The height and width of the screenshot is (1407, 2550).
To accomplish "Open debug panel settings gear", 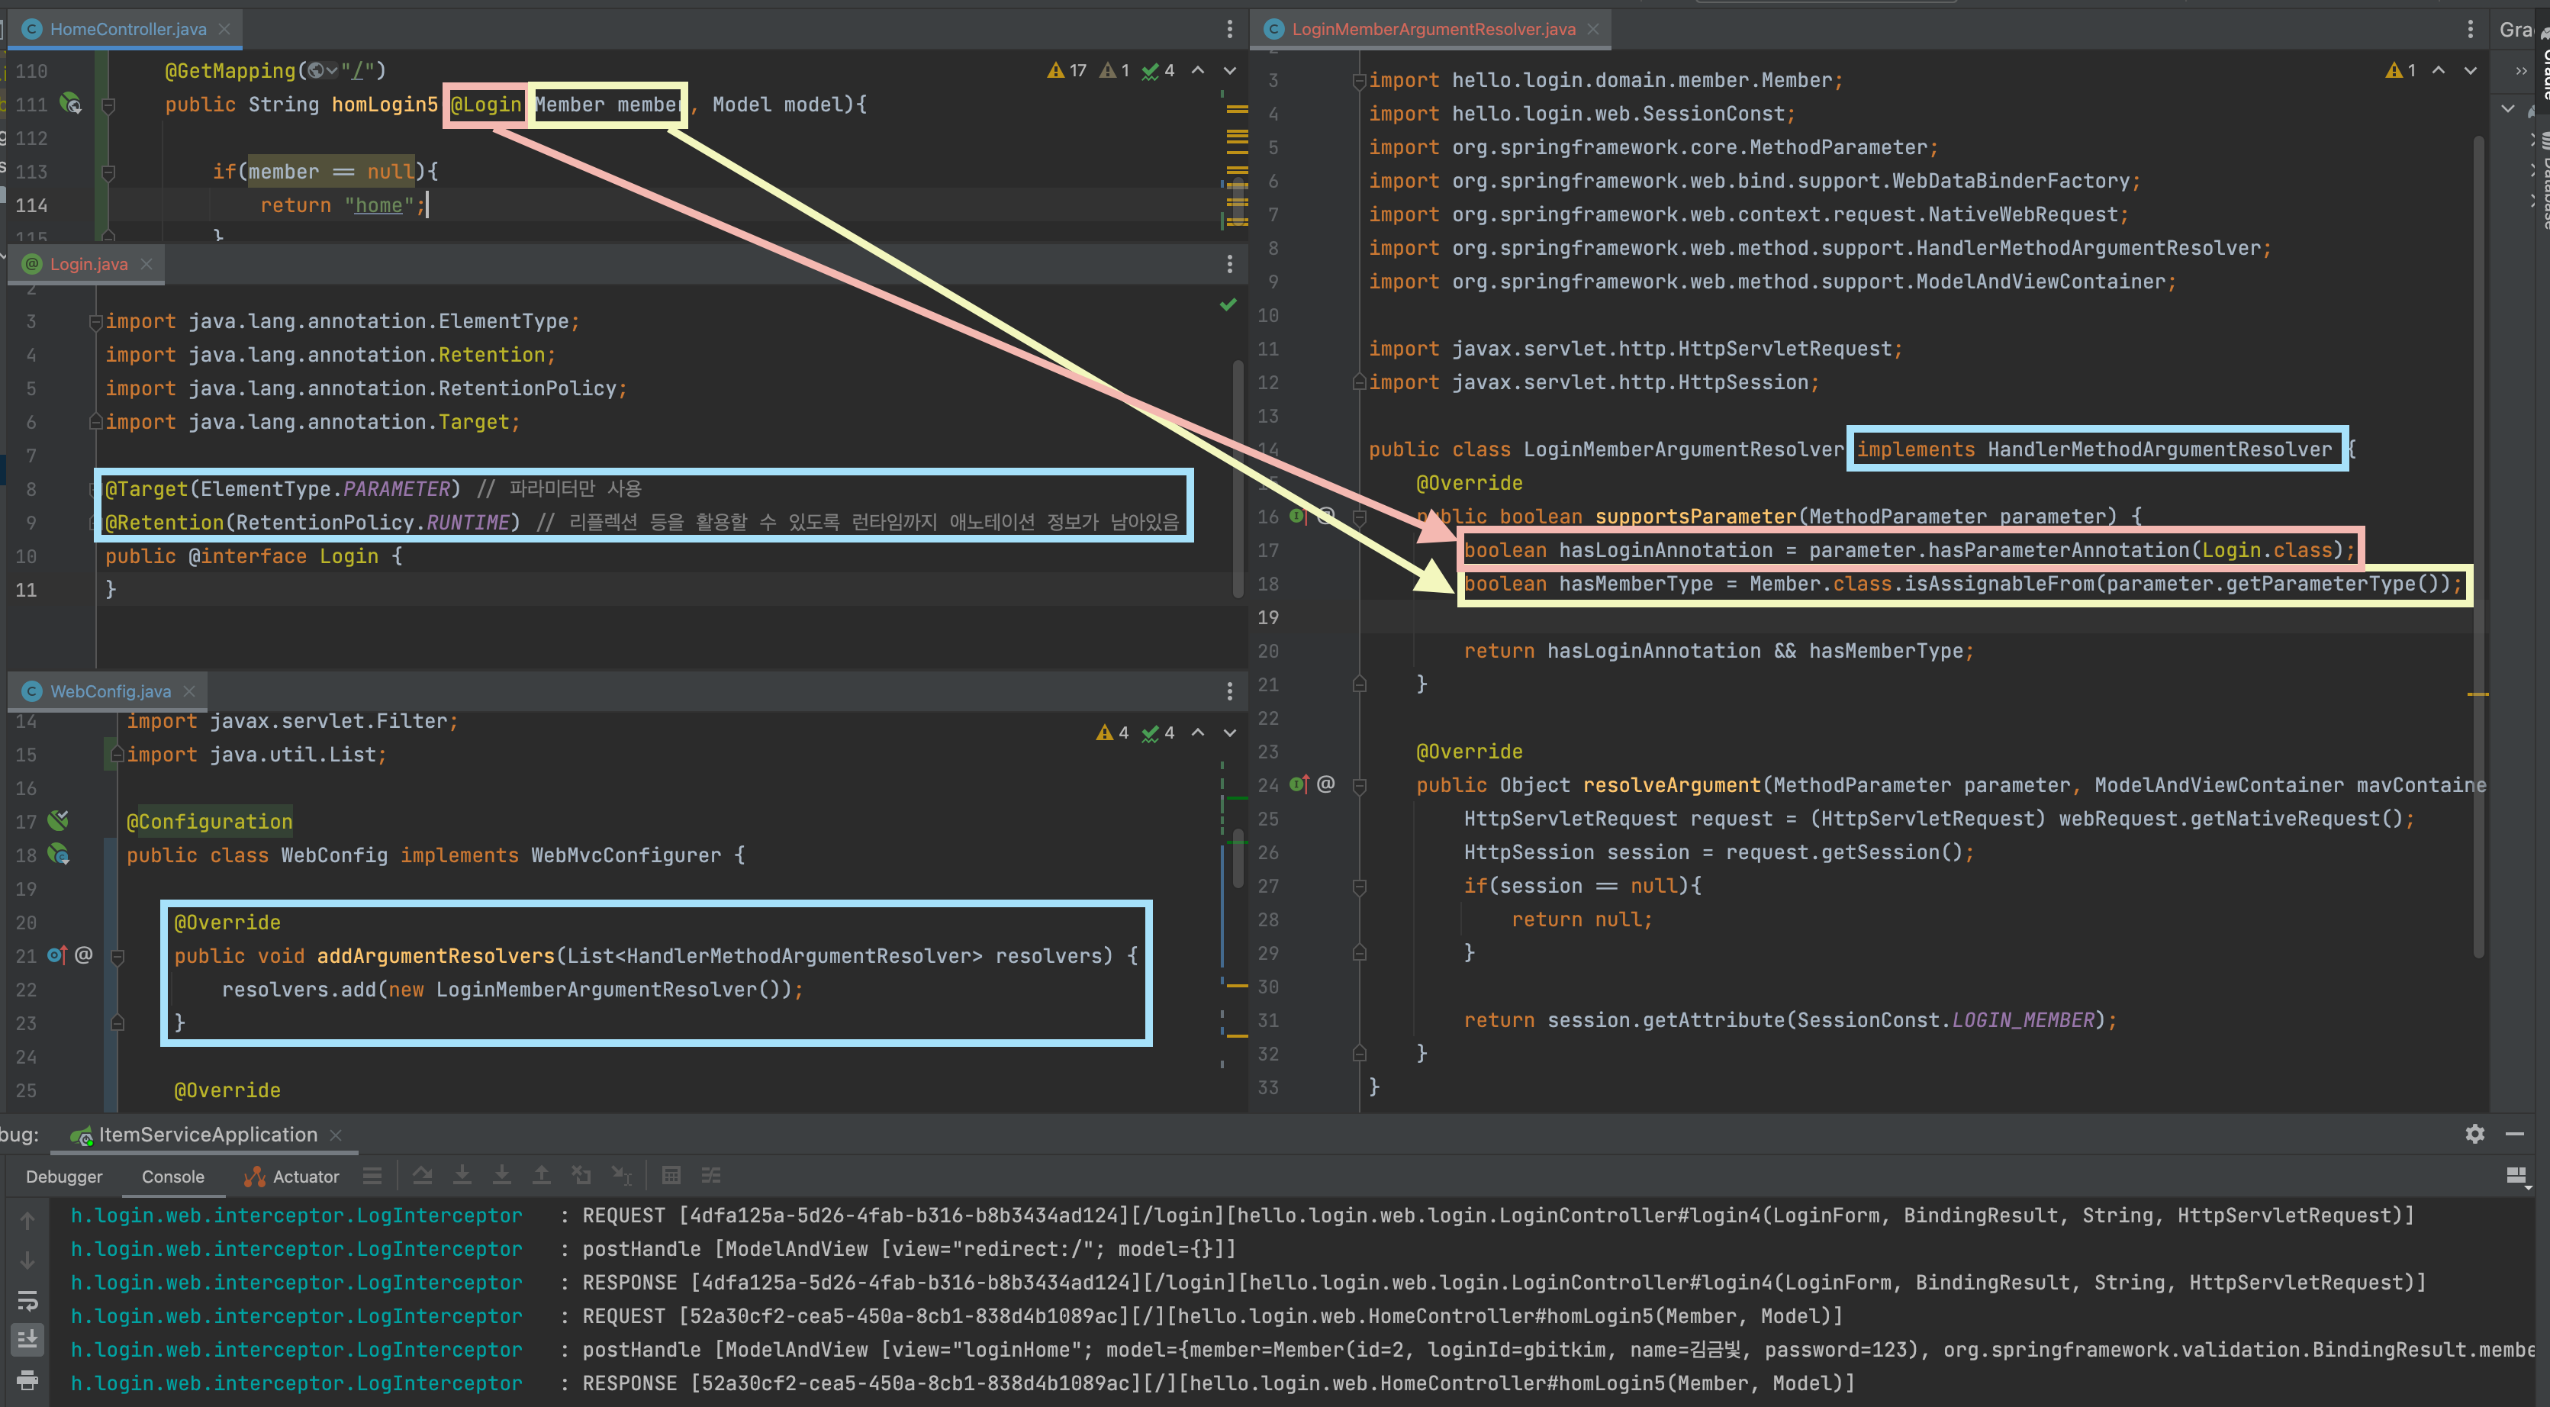I will coord(2474,1134).
